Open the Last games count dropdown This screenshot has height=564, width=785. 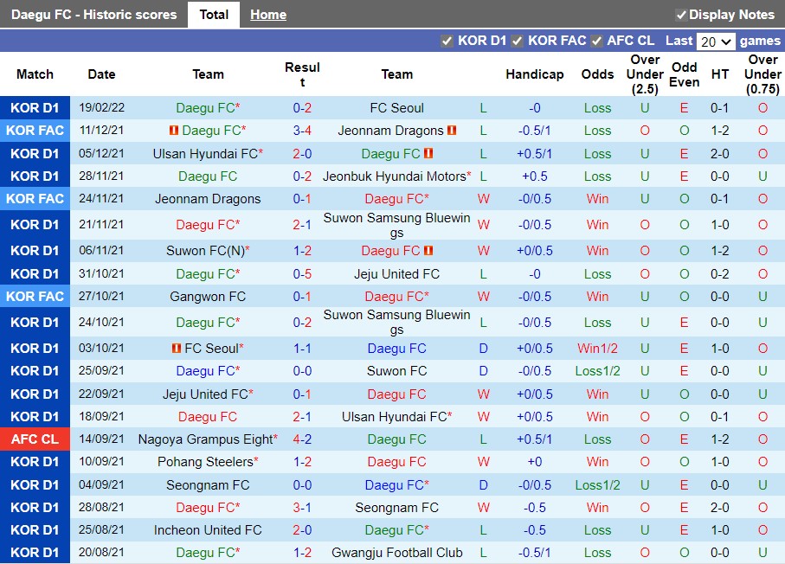pos(717,40)
